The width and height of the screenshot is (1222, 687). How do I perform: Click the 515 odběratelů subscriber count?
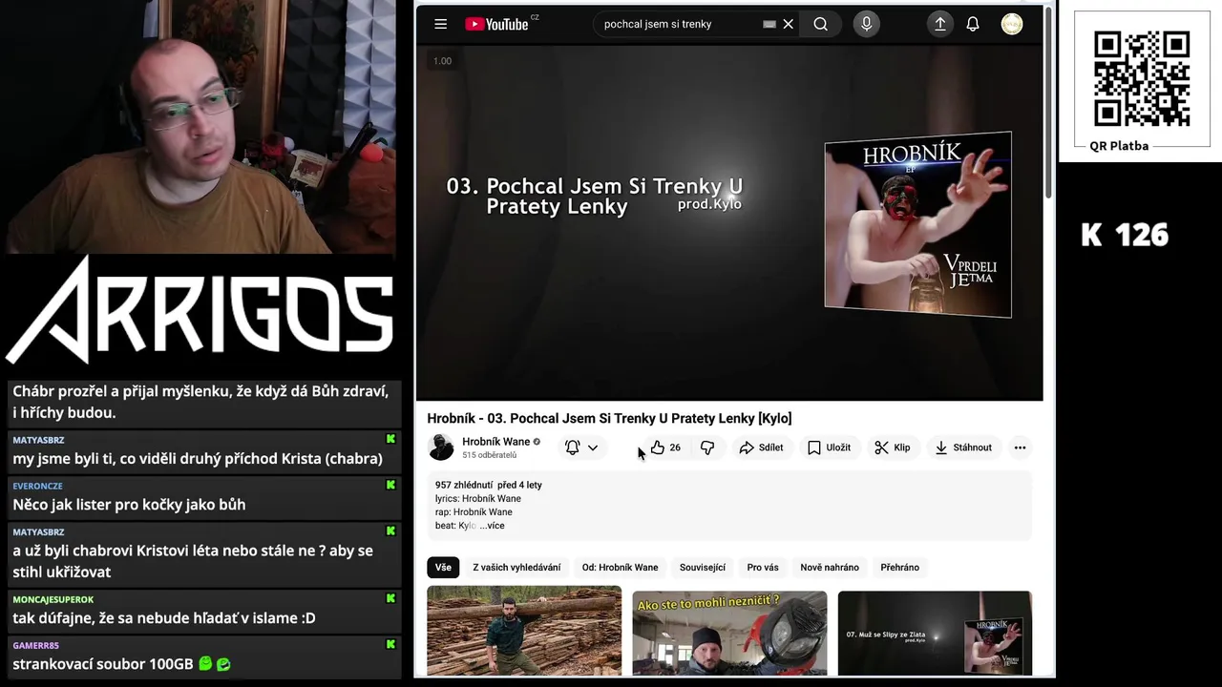[490, 455]
